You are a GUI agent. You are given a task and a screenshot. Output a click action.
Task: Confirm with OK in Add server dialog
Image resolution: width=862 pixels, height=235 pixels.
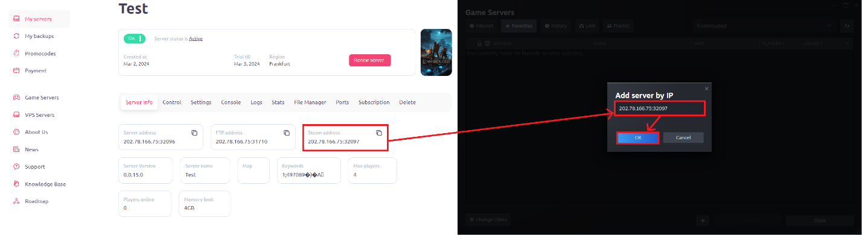pos(638,137)
